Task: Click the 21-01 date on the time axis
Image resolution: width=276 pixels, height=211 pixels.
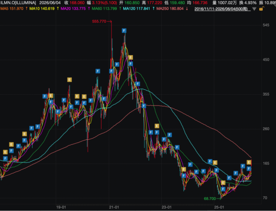Action: click(114, 207)
